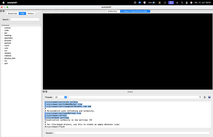
Task: Close the Useful tips tab
Action: pos(106,11)
